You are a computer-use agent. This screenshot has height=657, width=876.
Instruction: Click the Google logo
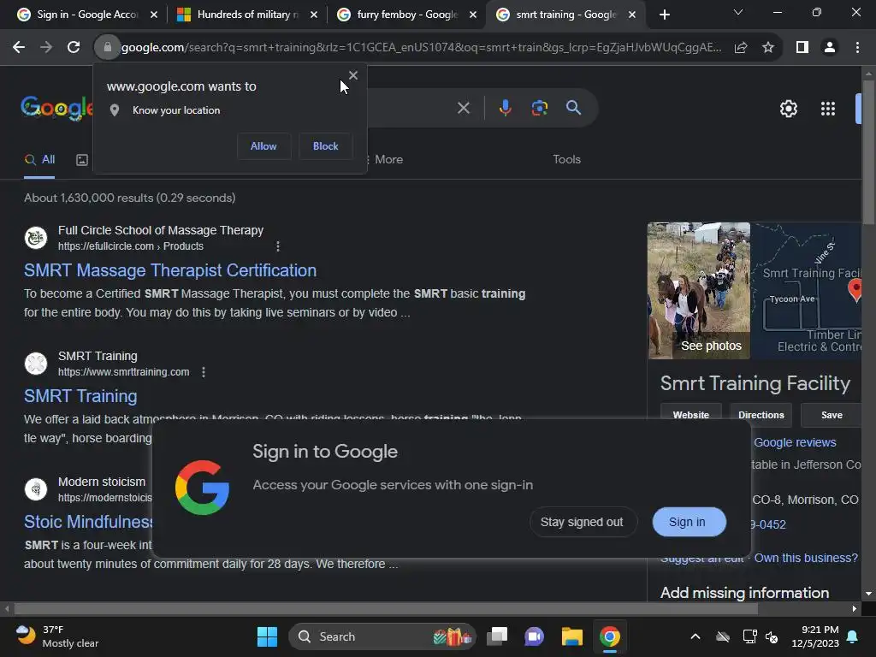tap(56, 108)
